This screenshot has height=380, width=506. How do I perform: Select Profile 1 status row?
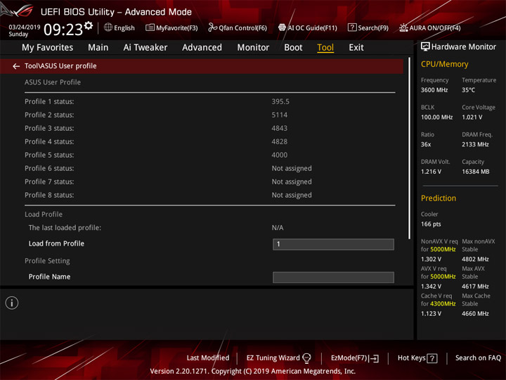209,101
